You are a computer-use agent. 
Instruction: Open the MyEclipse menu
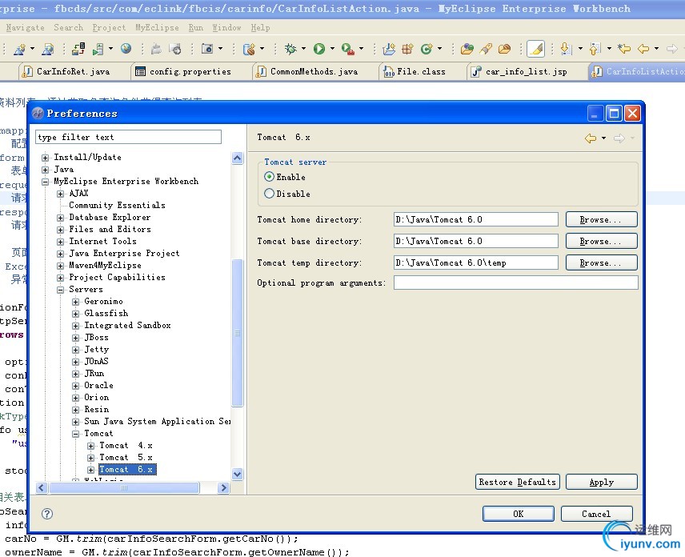[157, 27]
